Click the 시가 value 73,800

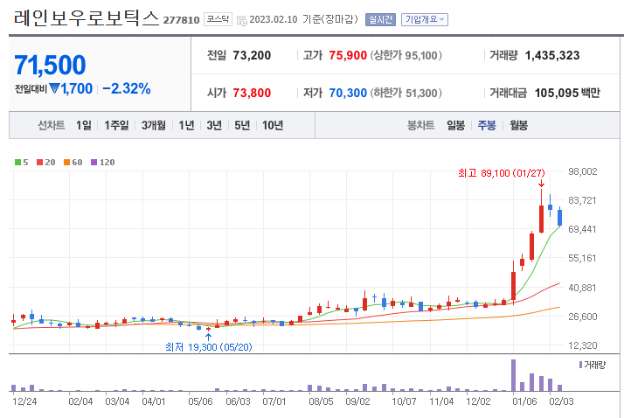[x=252, y=93]
